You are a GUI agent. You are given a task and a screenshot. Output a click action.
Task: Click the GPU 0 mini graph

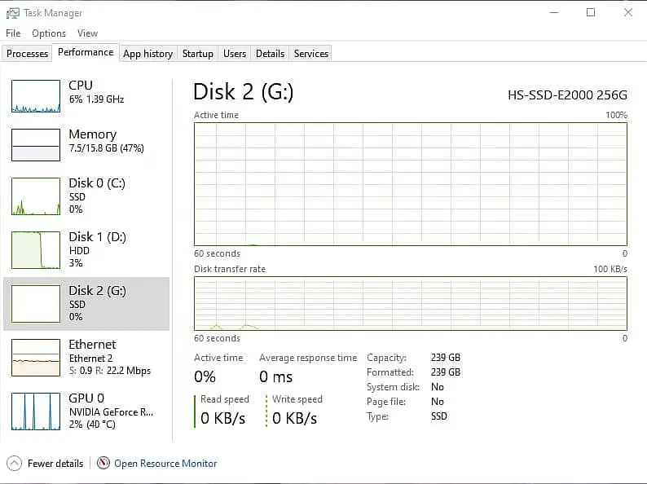pyautogui.click(x=36, y=411)
